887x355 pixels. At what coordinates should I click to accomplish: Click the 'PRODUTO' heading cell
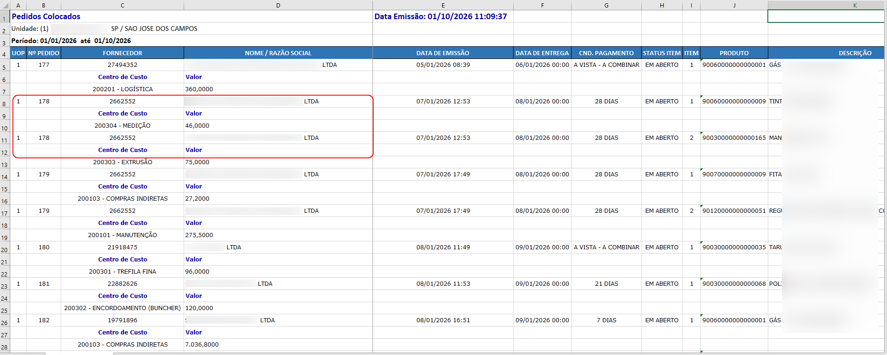tap(734, 53)
